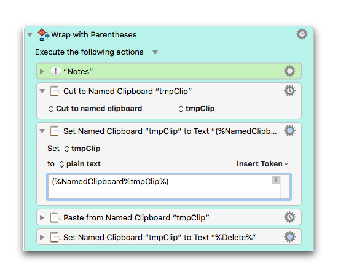Click clipboard icon of the Paste from Named Clipboard action
The width and height of the screenshot is (338, 277).
[x=55, y=217]
